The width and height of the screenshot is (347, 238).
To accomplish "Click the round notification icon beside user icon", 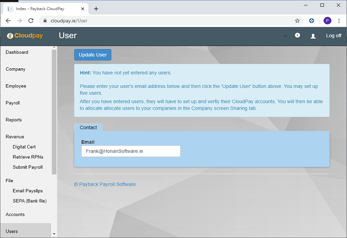I will [297, 36].
